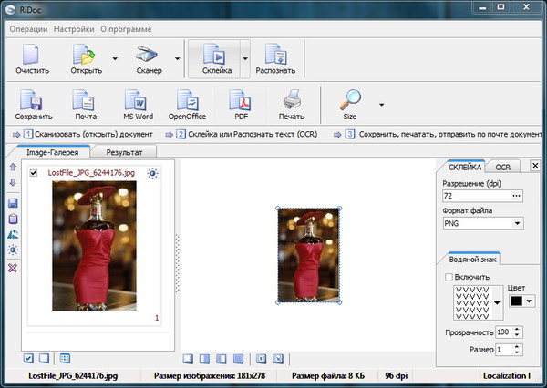This screenshot has width=547, height=388.
Task: Open the Цвет color dropdown arrow
Action: pyautogui.click(x=529, y=301)
